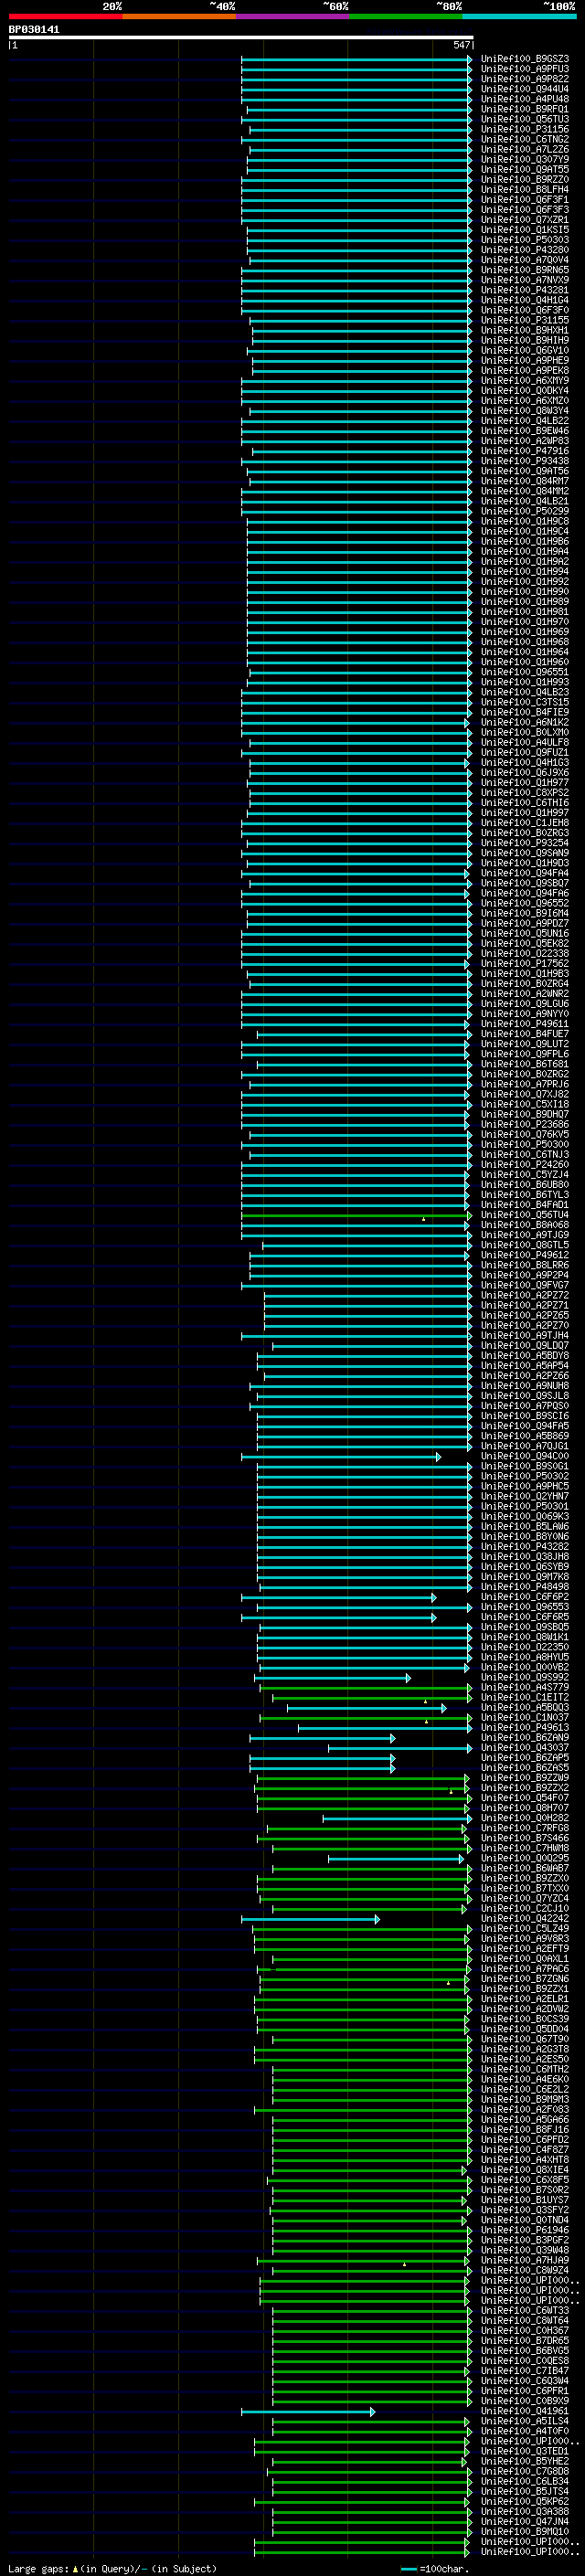
Task: Click the alignment bar for Q42242
Action: point(310,1919)
